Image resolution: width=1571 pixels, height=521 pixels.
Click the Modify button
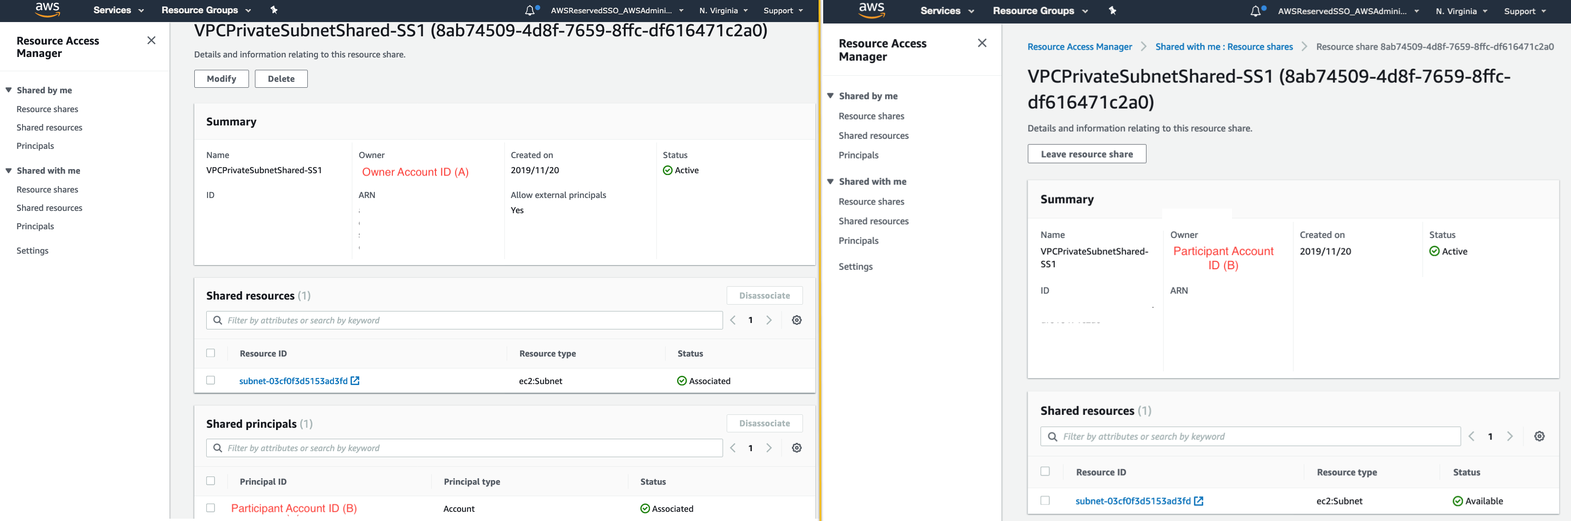(221, 79)
